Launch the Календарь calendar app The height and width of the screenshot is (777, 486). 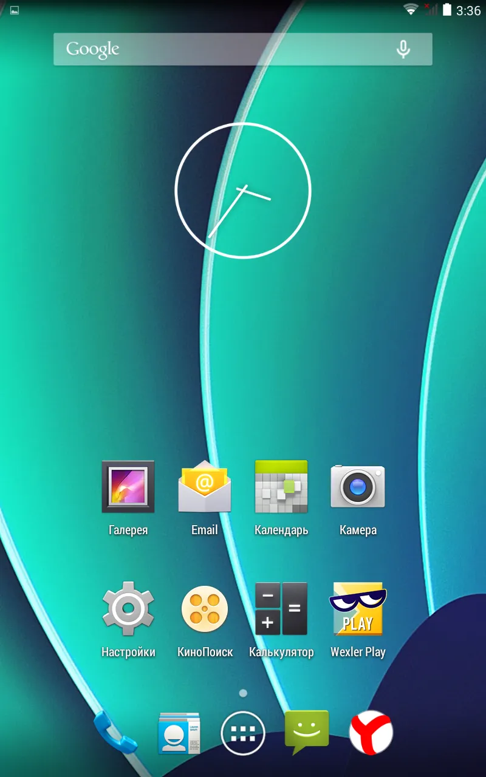tap(281, 487)
